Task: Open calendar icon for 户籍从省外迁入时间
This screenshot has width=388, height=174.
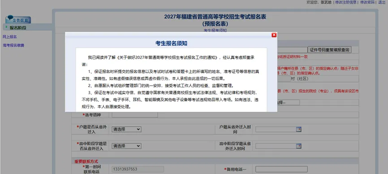Action: (x=299, y=129)
